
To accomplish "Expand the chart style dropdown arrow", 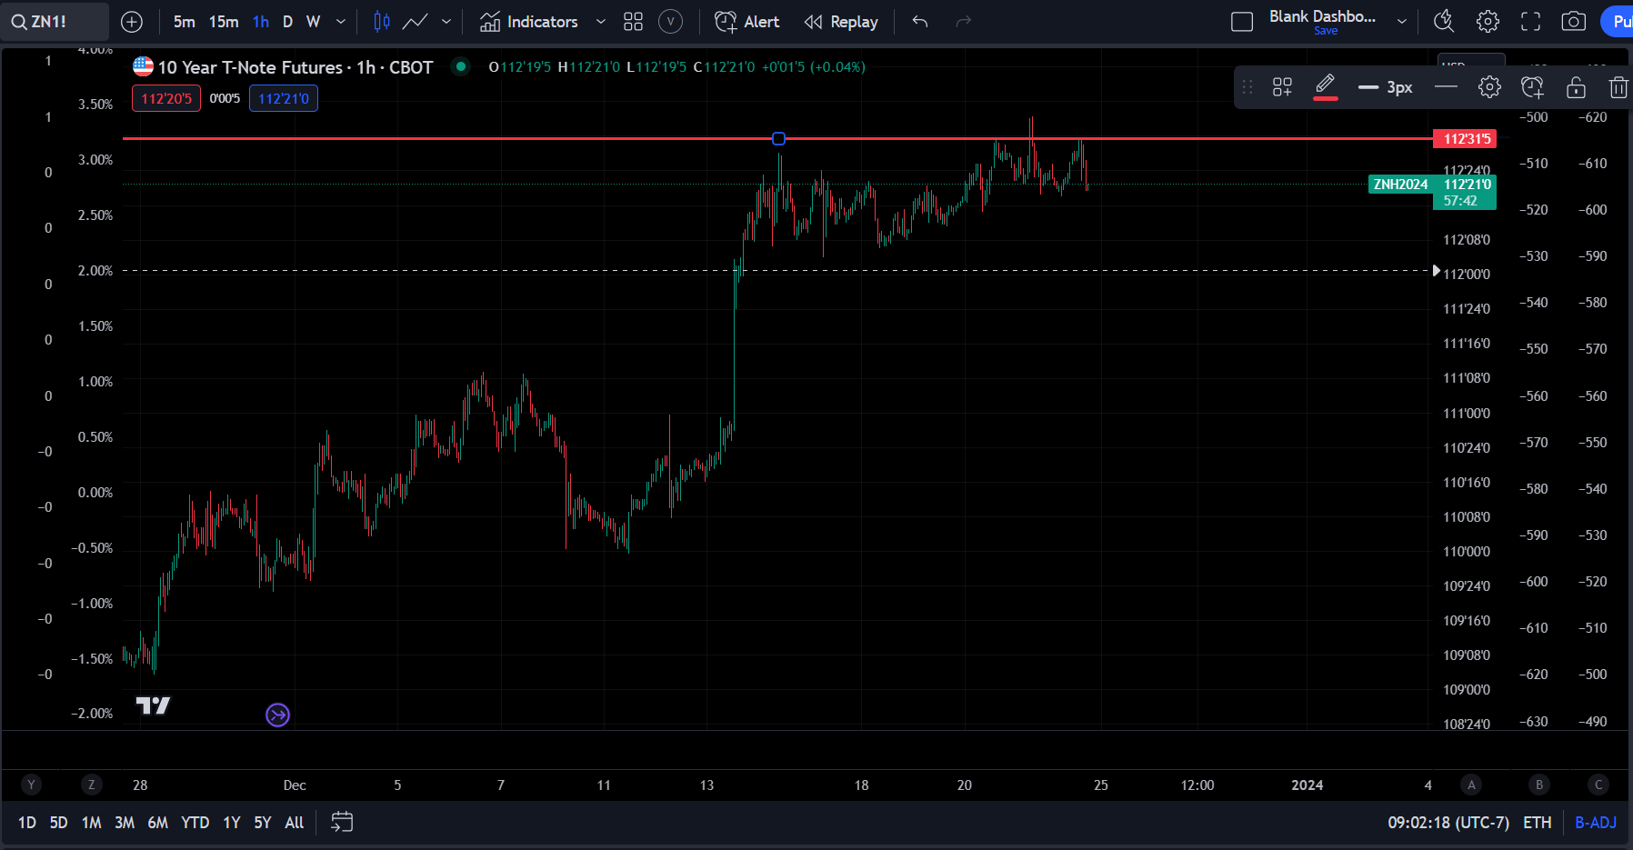I will (x=446, y=22).
